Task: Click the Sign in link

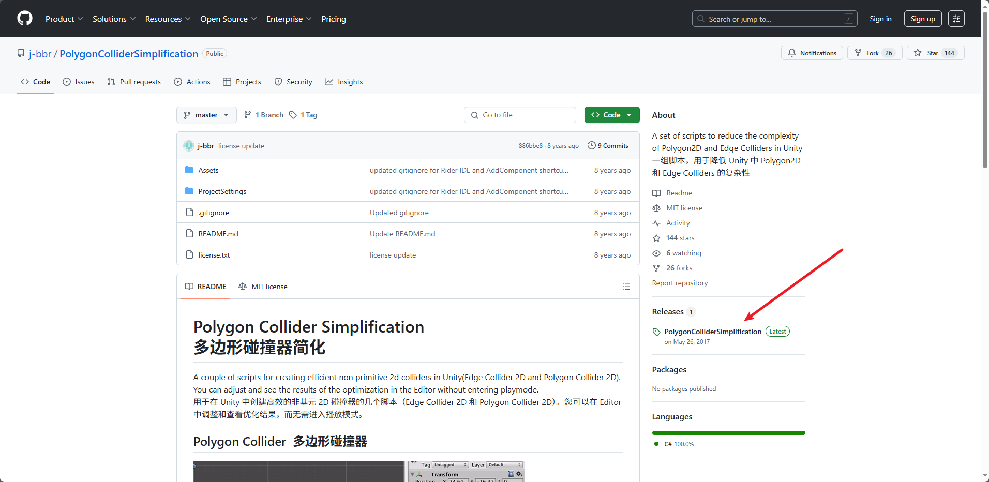Action: pyautogui.click(x=880, y=19)
